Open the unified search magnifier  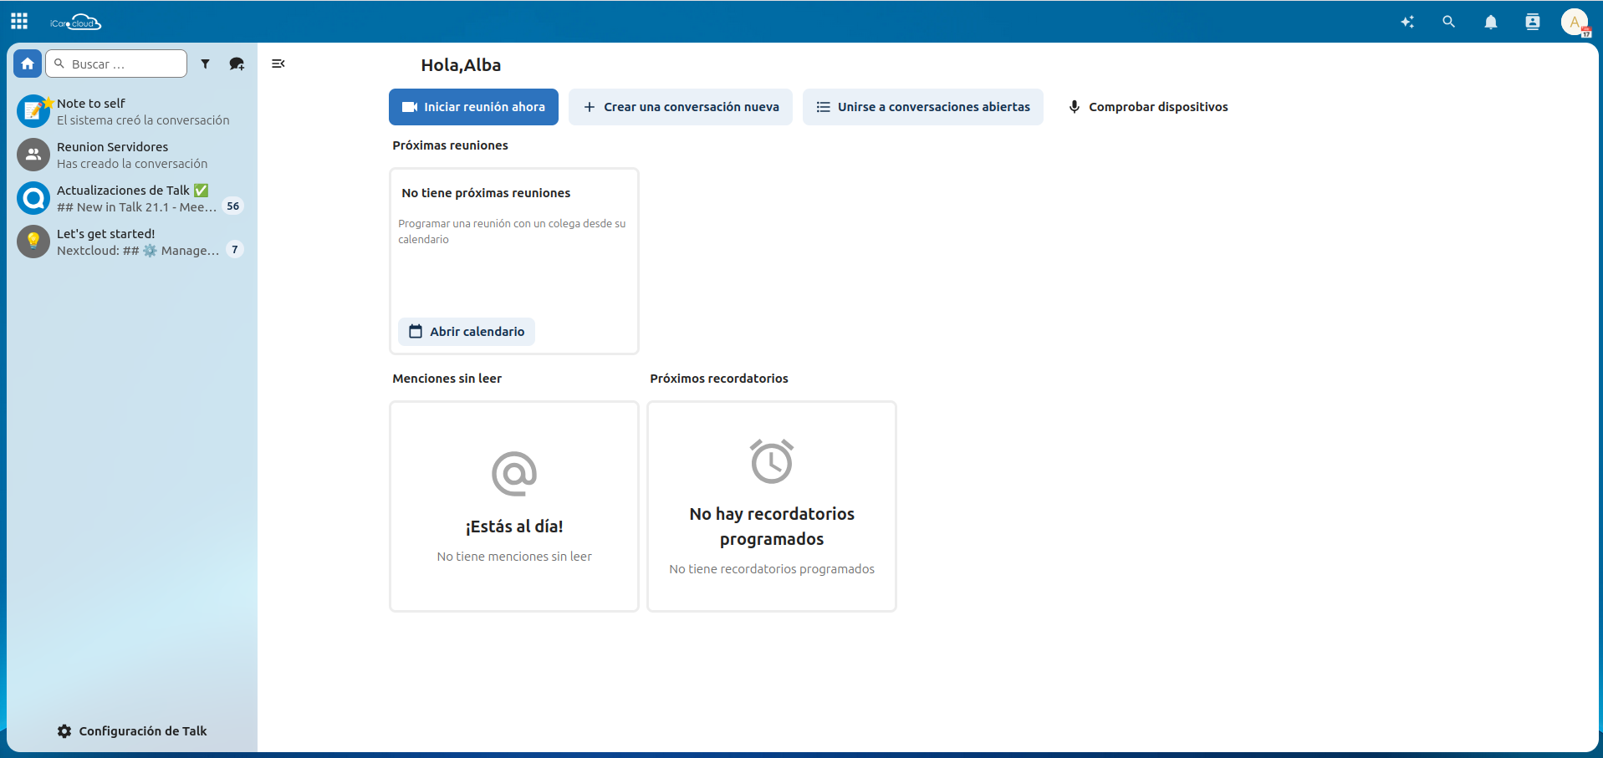[1449, 22]
